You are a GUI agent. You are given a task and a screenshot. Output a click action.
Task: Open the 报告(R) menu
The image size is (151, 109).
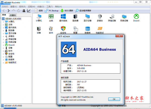22,7
